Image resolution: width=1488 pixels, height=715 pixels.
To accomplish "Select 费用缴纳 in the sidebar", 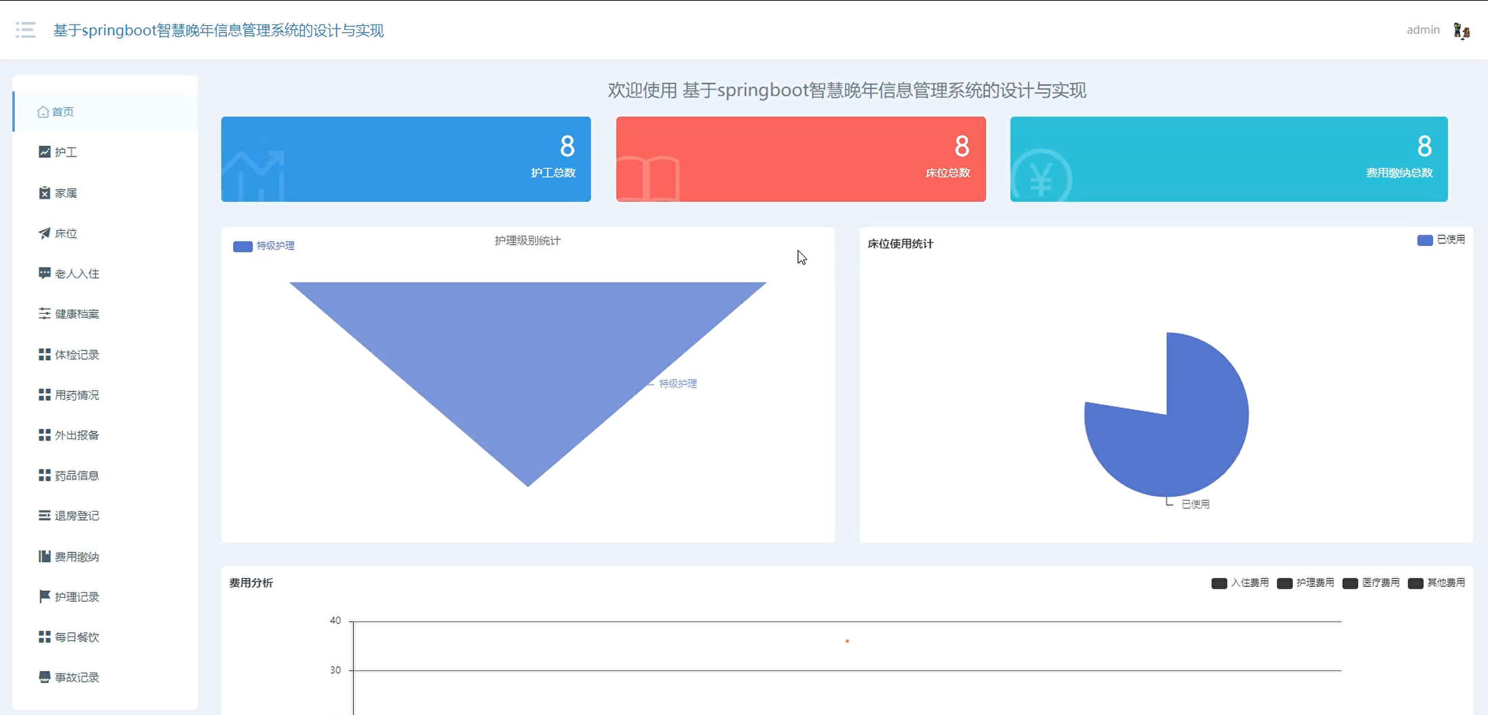I will pos(105,556).
